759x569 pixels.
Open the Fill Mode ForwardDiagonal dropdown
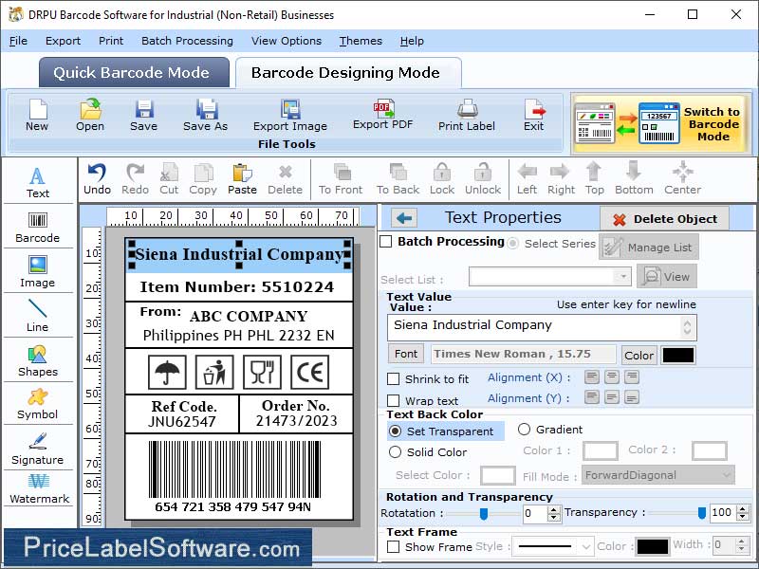pos(658,475)
